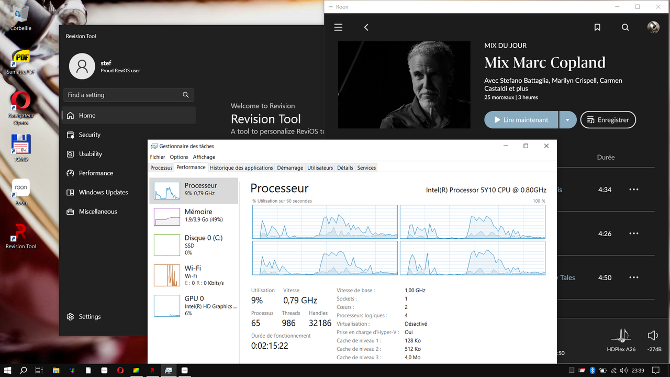Open Wi-Fi network tray icon
670x377 pixels.
click(613, 371)
